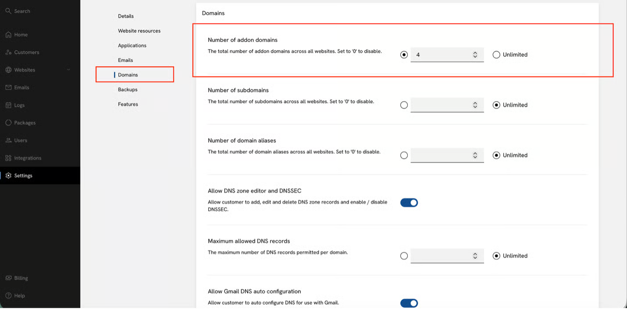The width and height of the screenshot is (627, 309).
Task: Click the Websites globe icon
Action: coord(8,70)
